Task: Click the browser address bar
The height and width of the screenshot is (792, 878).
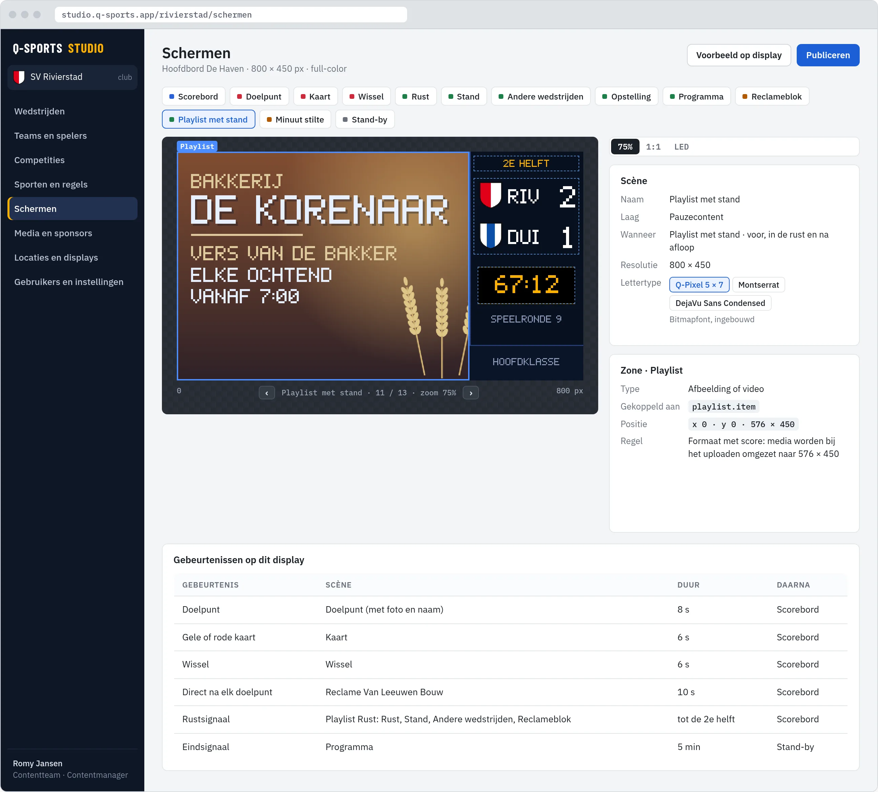Action: coord(231,15)
